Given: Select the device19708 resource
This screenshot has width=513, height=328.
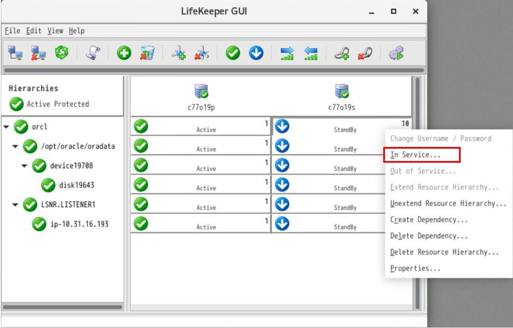Looking at the screenshot, I should point(71,166).
